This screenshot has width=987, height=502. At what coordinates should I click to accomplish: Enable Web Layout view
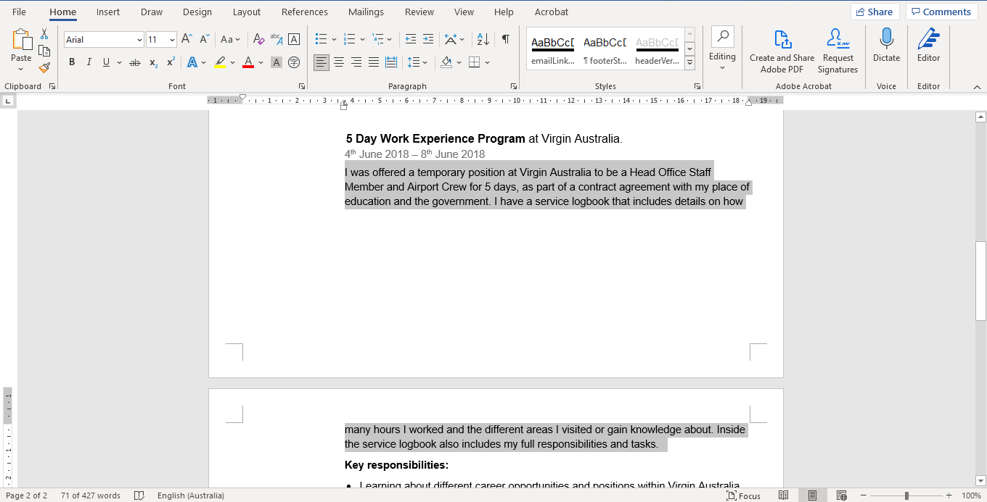842,495
